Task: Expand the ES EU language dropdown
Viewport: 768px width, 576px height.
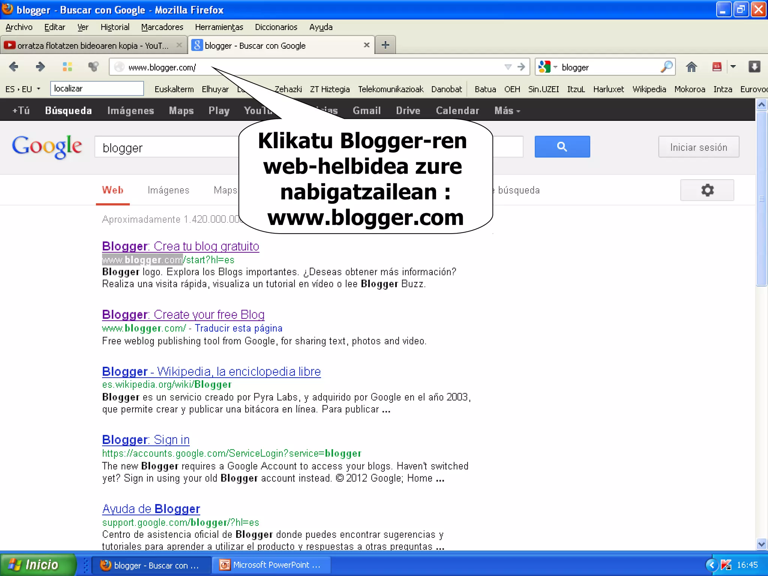Action: [22, 89]
